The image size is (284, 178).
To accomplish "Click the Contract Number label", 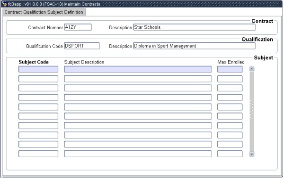I will pos(45,28).
